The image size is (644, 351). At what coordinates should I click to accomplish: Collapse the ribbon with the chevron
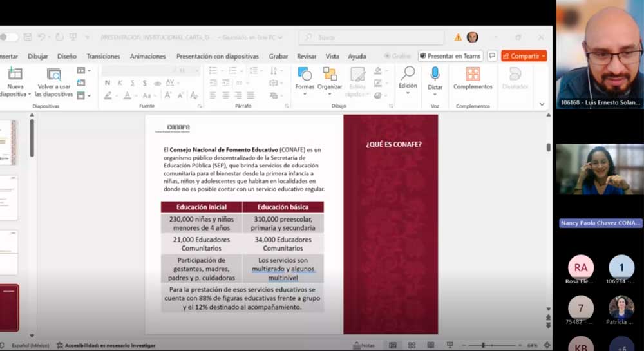(x=542, y=104)
